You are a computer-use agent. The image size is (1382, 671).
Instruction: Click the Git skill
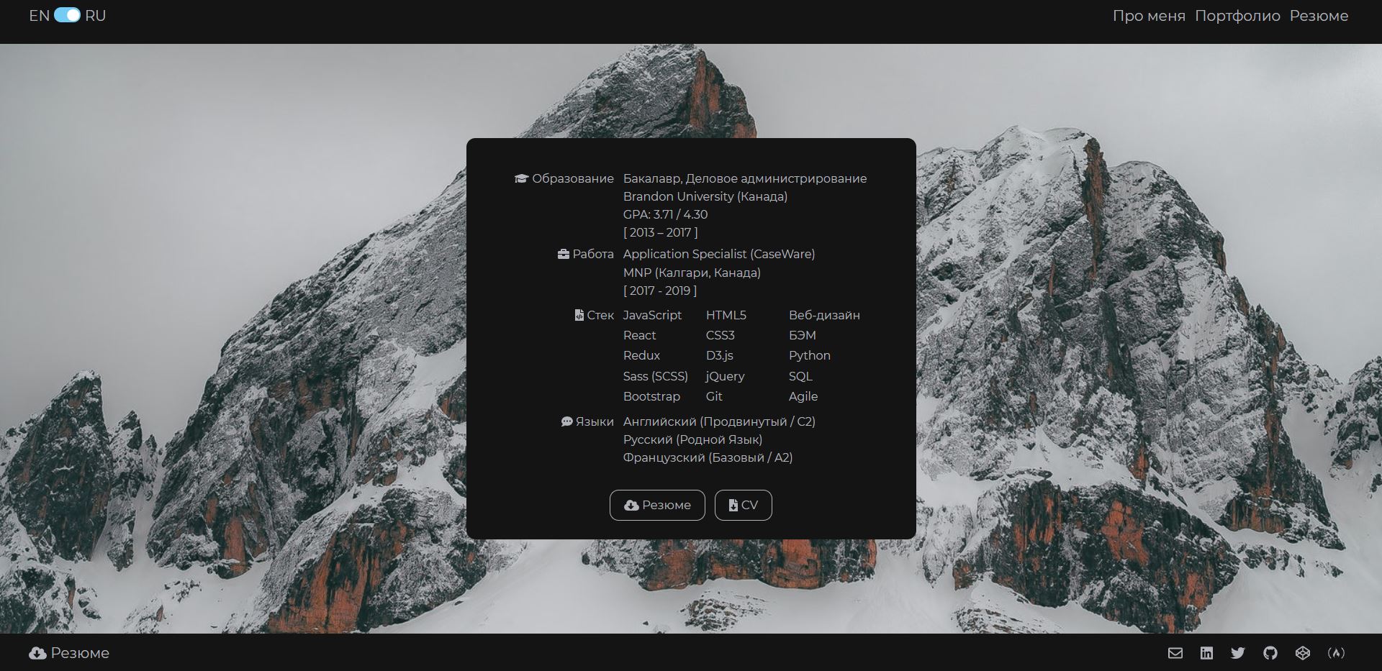click(714, 396)
